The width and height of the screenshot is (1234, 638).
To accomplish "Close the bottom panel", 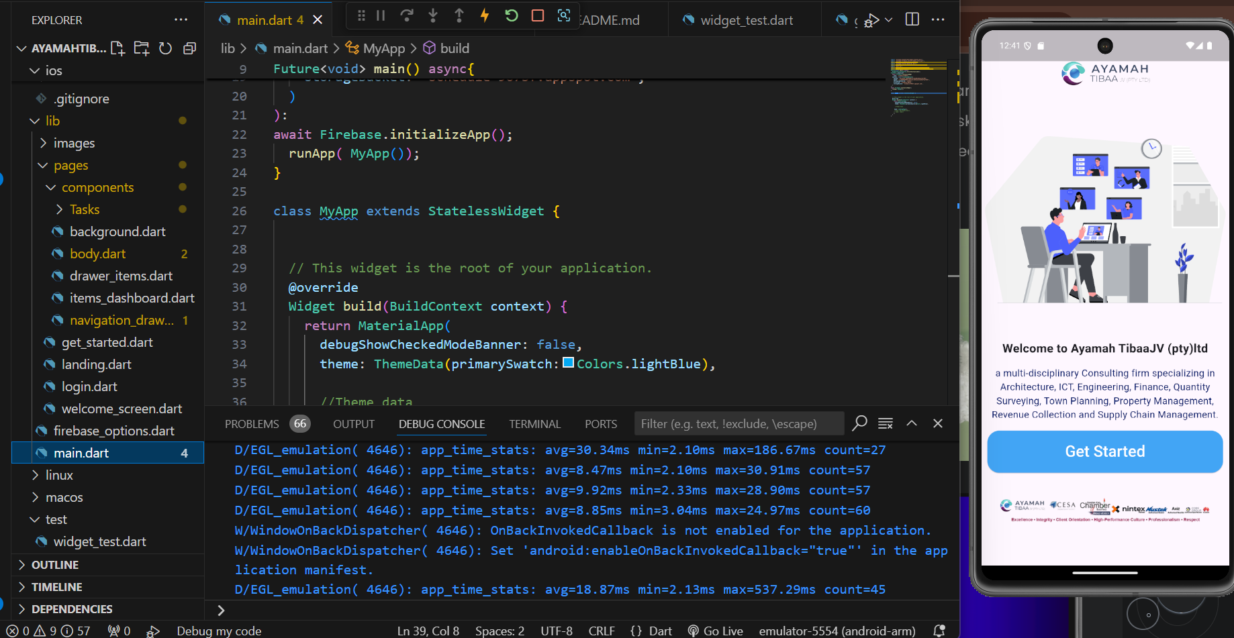I will point(938,423).
